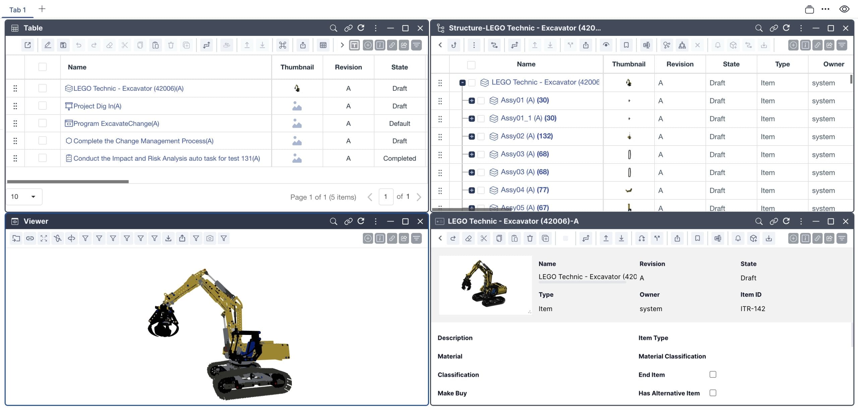
Task: Click the trash Delete icon in item form toolbar
Action: [x=530, y=238]
